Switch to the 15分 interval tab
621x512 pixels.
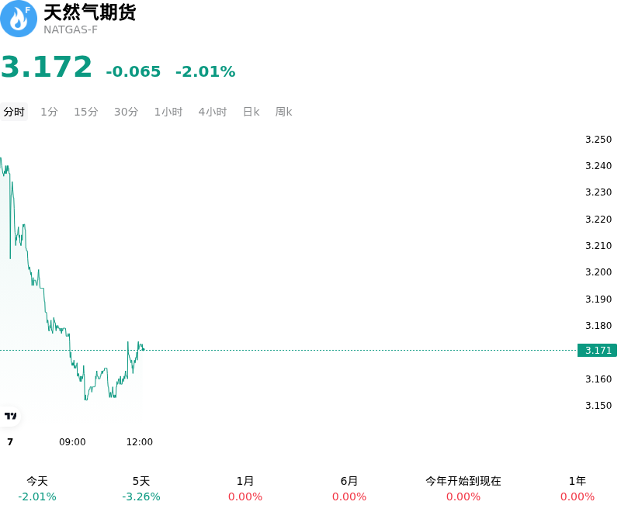86,112
